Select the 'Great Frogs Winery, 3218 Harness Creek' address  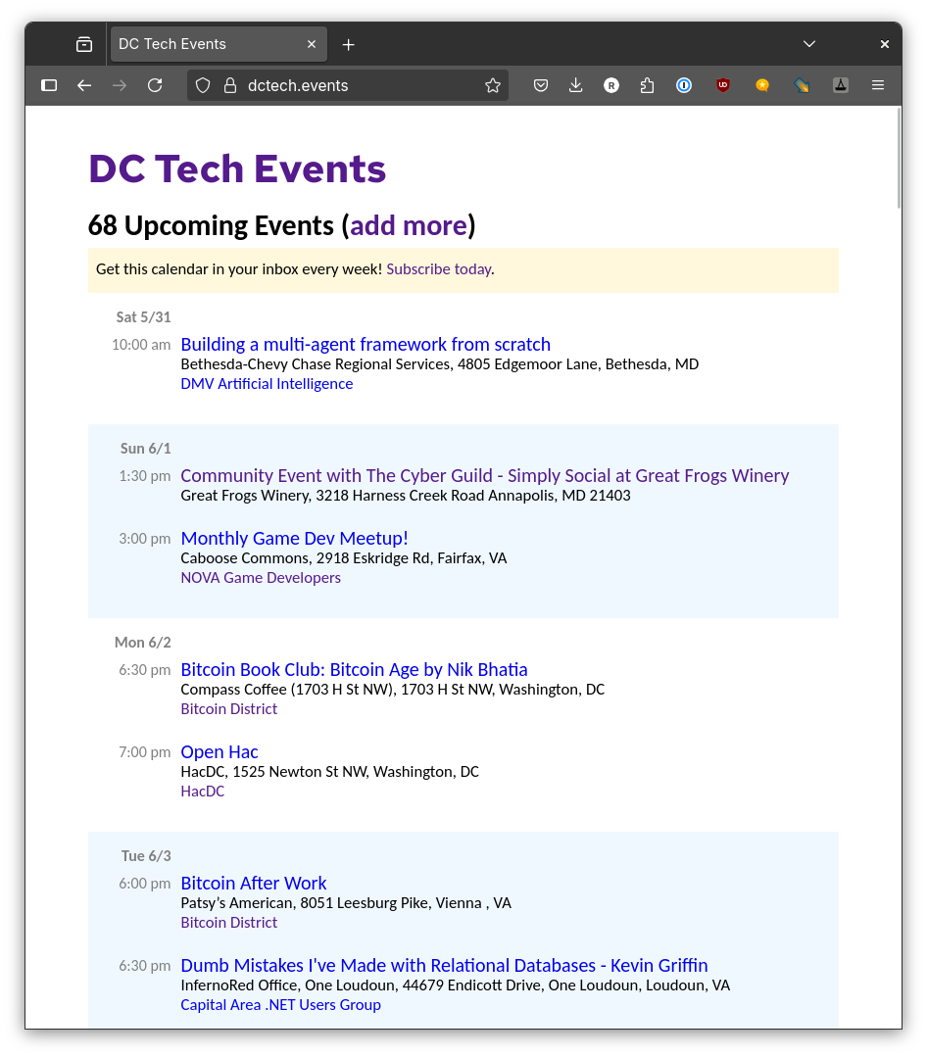405,496
